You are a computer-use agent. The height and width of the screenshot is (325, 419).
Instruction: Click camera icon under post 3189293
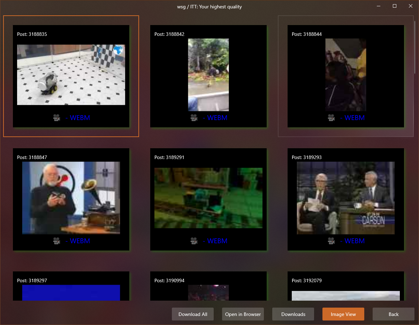click(331, 241)
